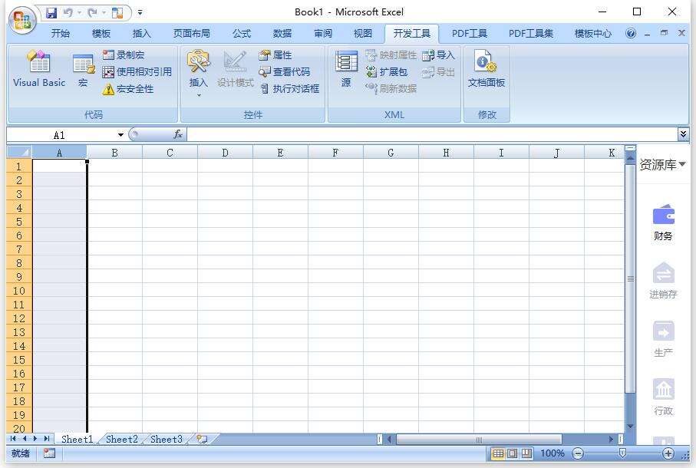
Task: Select column D header
Action: pos(225,153)
